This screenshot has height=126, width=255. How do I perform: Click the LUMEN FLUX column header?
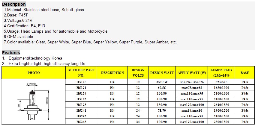click(221, 73)
